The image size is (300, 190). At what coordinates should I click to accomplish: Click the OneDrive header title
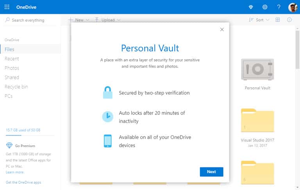click(x=26, y=7)
